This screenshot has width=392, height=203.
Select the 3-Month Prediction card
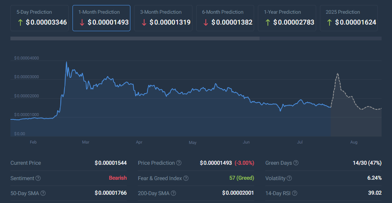[x=163, y=18]
